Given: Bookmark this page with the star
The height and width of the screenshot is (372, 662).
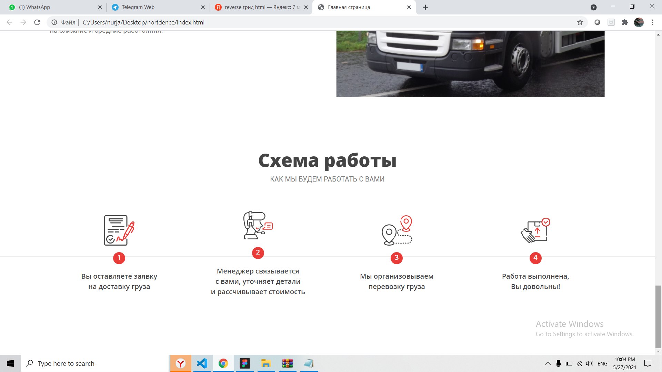Looking at the screenshot, I should pos(580,22).
